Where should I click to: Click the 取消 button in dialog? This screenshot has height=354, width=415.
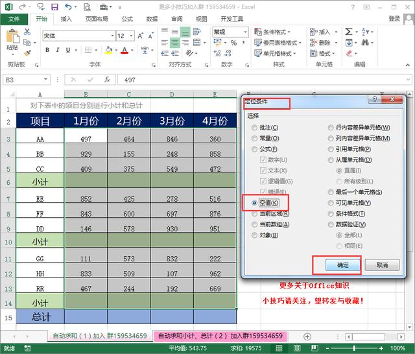click(x=382, y=265)
